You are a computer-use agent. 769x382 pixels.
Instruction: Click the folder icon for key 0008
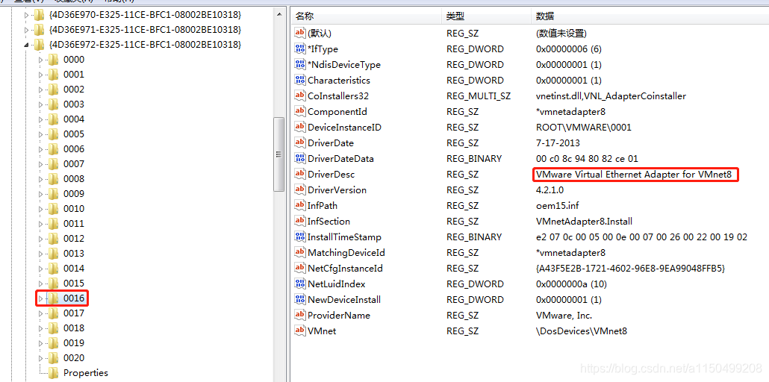coord(53,179)
